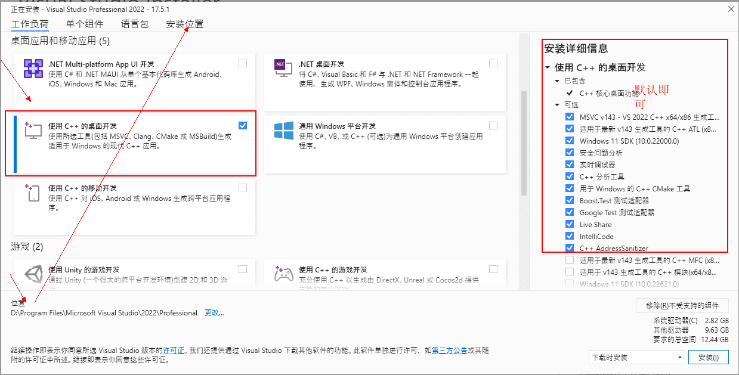Viewport: 739px width, 375px height.
Task: Click the 安装(I) button
Action: pyautogui.click(x=709, y=357)
